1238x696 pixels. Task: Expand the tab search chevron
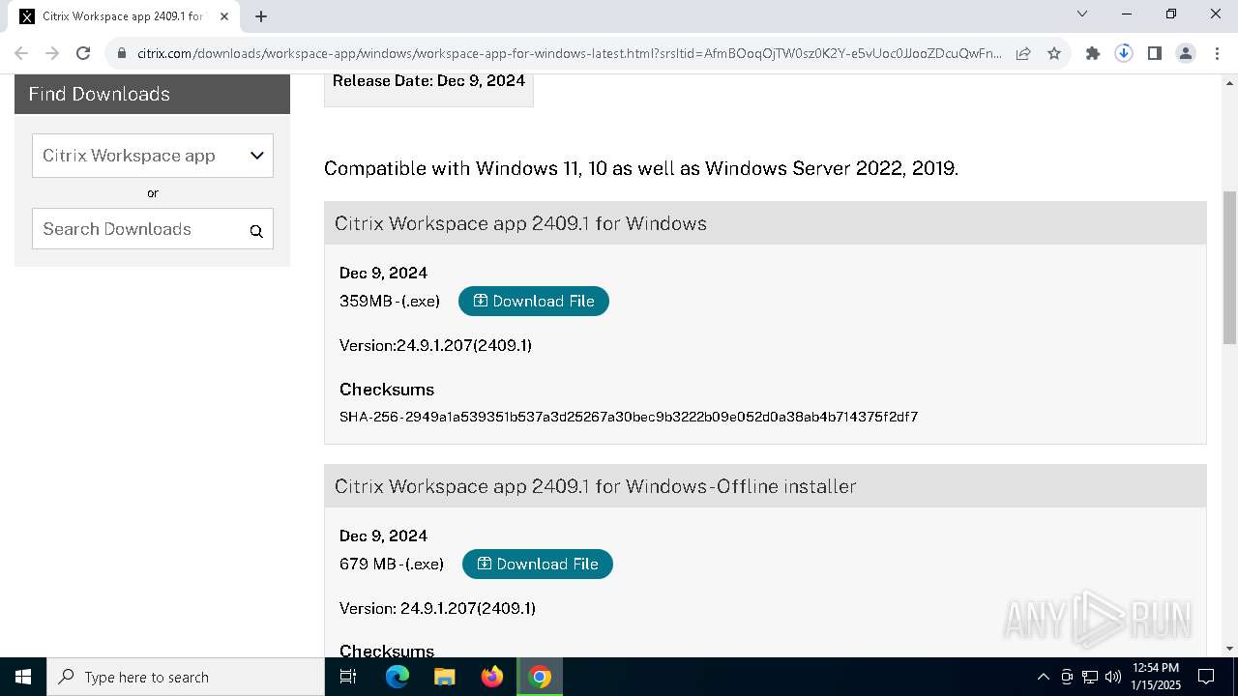[1082, 14]
